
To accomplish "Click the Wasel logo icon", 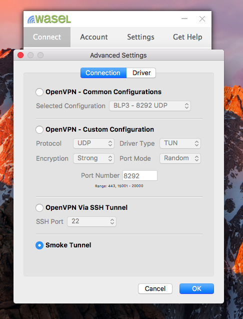I will 49,19.
